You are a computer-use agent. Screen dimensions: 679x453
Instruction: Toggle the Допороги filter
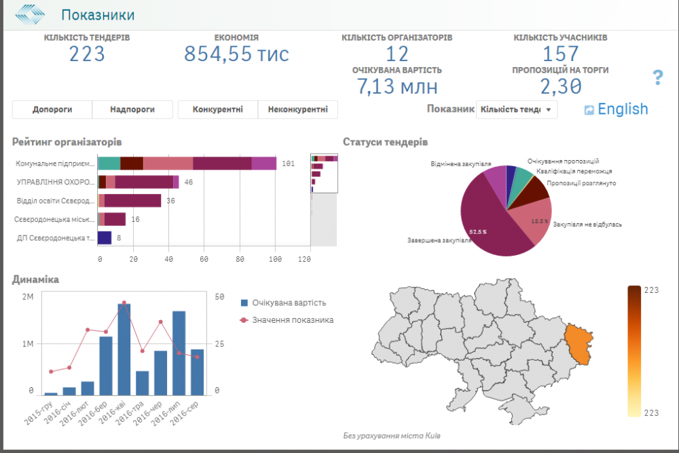pyautogui.click(x=52, y=109)
